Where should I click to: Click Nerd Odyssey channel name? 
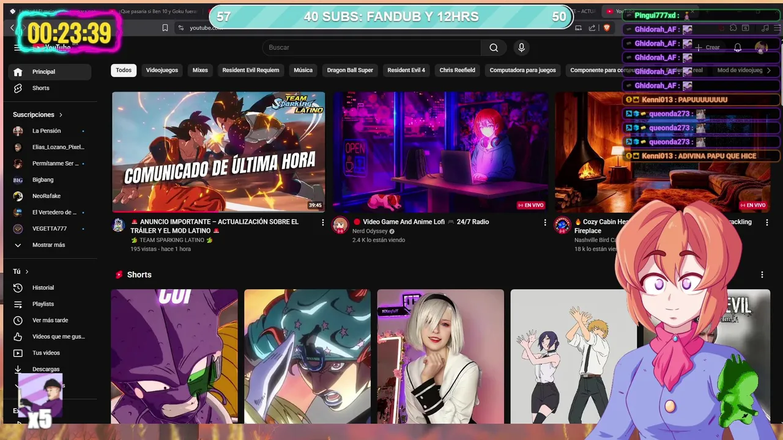point(369,232)
